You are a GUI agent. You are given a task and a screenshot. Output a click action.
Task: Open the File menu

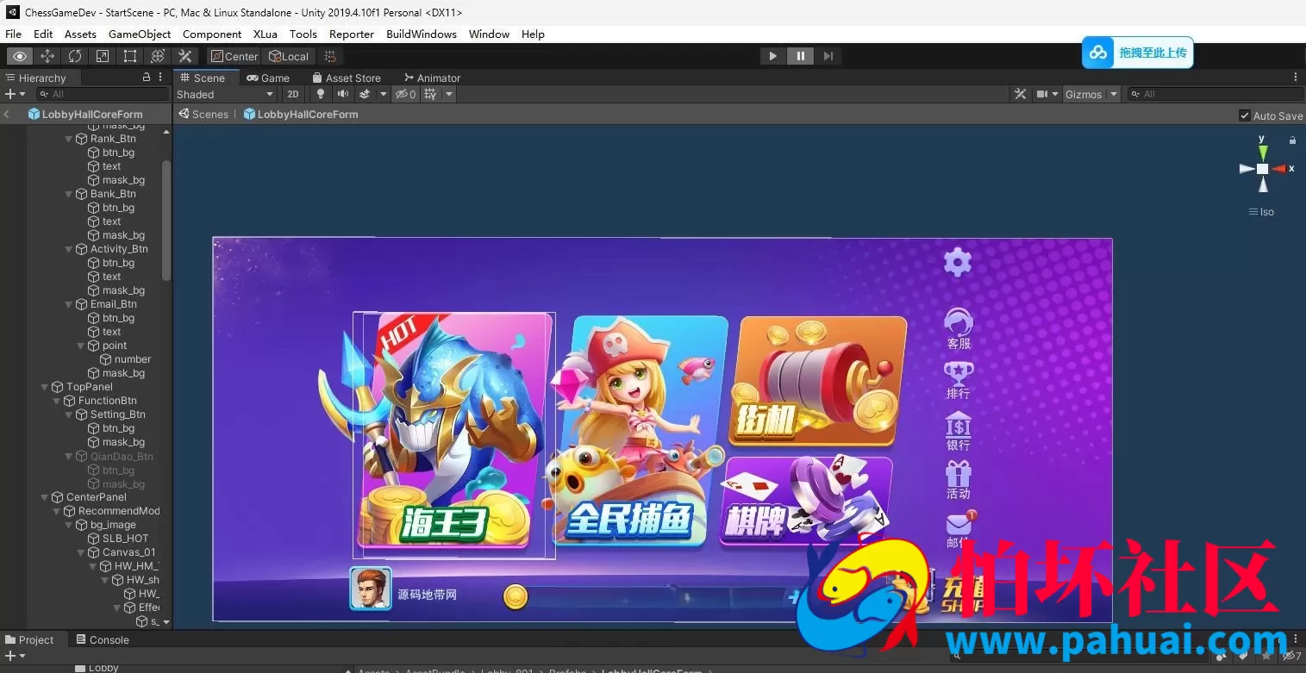pyautogui.click(x=13, y=34)
